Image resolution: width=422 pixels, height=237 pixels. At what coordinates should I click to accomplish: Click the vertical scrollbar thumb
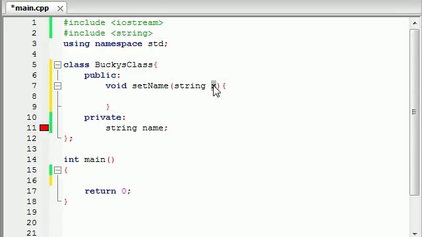click(x=415, y=112)
